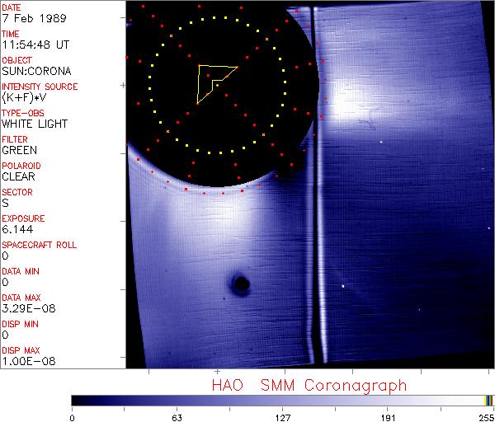Viewport: 495px width, 422px height.
Task: Click the 'SPACECRAFT ROLL' label
Action: (x=40, y=245)
